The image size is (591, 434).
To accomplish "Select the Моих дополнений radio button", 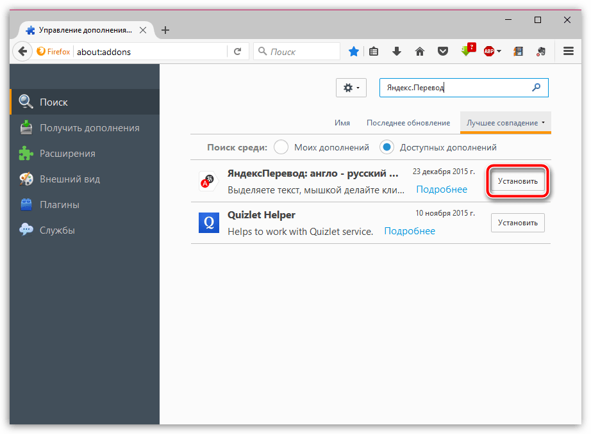I will 281,147.
